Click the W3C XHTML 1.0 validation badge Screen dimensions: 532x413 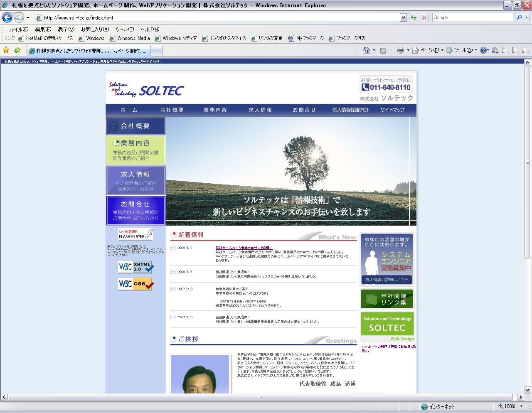pyautogui.click(x=136, y=267)
